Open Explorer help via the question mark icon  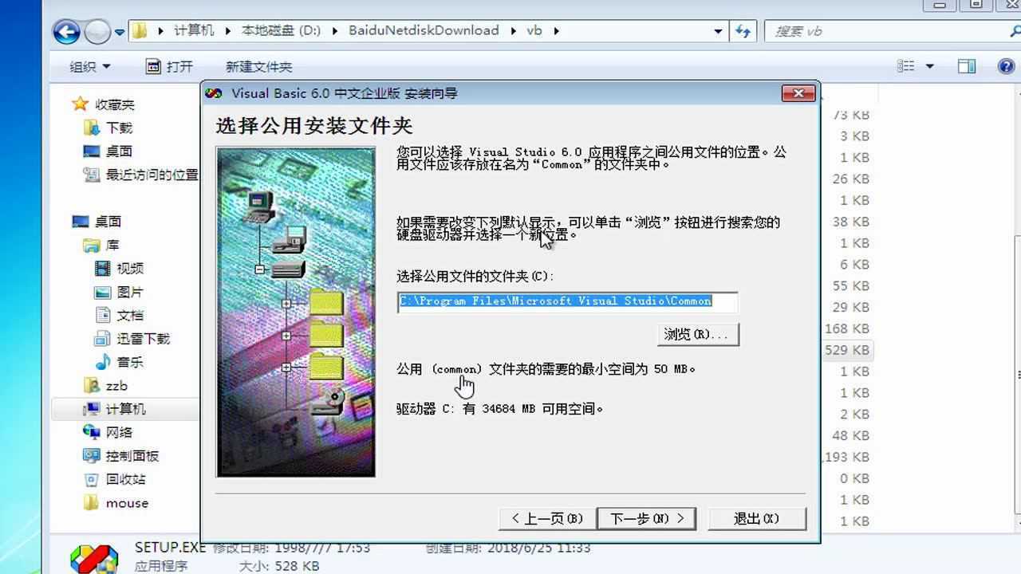tap(1007, 66)
